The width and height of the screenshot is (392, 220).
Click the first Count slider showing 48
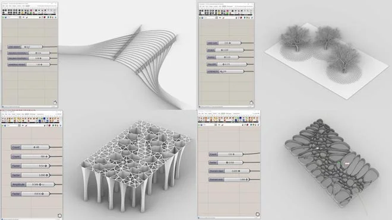[x=30, y=147]
